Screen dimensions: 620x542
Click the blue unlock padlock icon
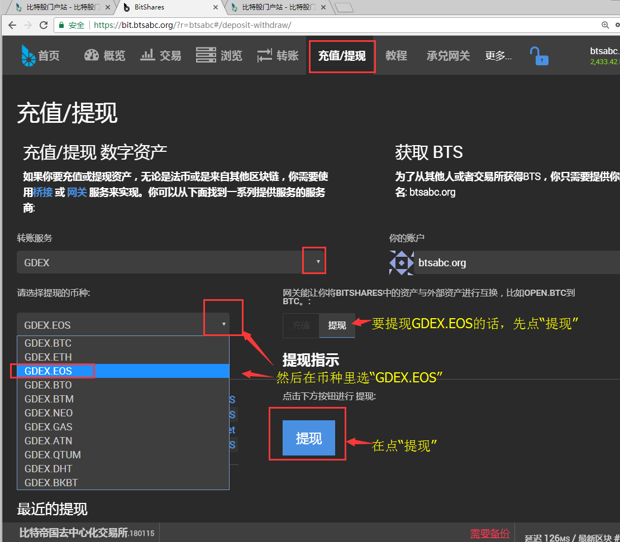[x=539, y=56]
